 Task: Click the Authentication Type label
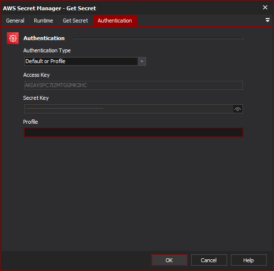pyautogui.click(x=47, y=50)
